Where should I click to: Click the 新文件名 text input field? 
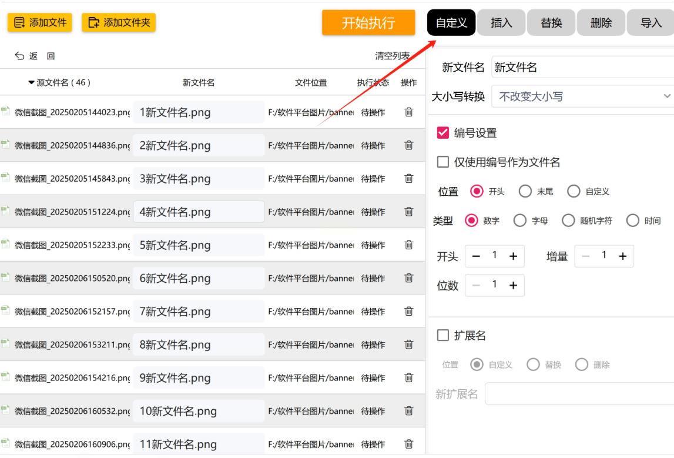pyautogui.click(x=583, y=67)
